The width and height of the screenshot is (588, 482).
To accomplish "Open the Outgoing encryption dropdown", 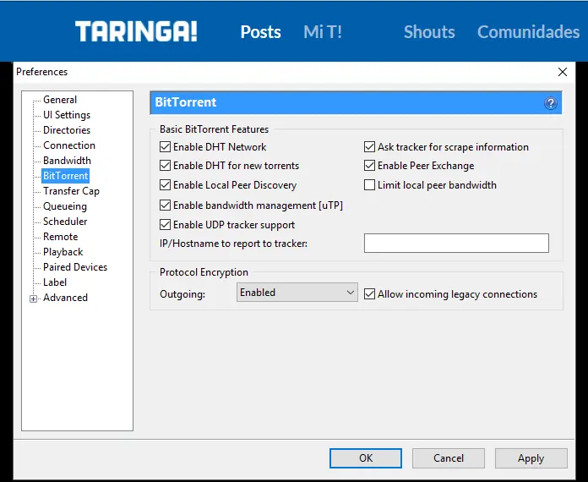I will tap(297, 293).
